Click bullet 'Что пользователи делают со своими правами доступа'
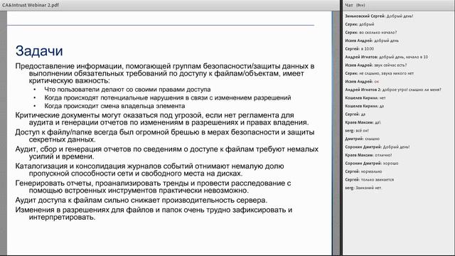The image size is (455, 256). click(127, 90)
